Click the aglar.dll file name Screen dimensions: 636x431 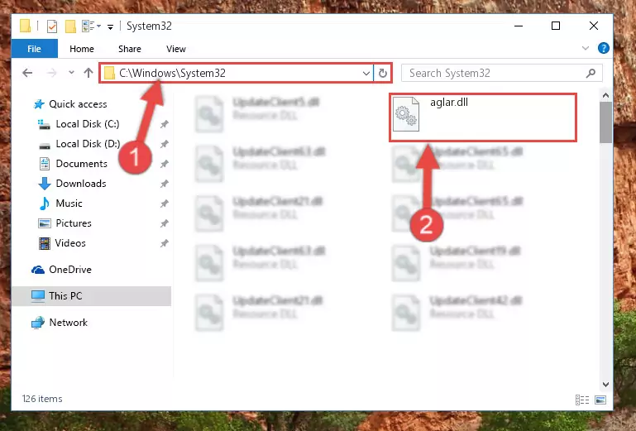click(x=449, y=103)
